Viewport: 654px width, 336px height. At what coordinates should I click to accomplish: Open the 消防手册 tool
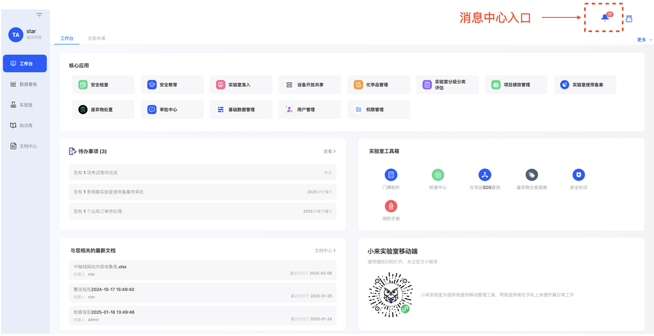(x=391, y=210)
